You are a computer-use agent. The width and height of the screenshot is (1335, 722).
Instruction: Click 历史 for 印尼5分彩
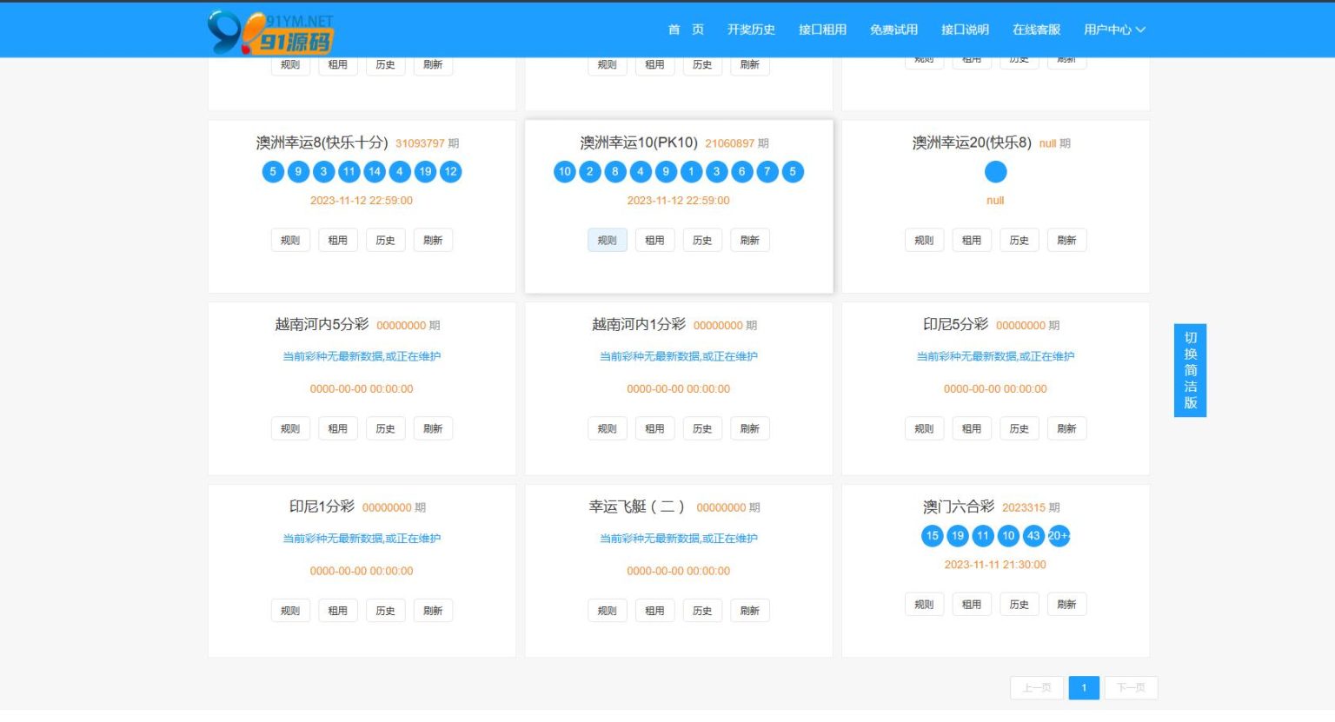pos(1020,429)
